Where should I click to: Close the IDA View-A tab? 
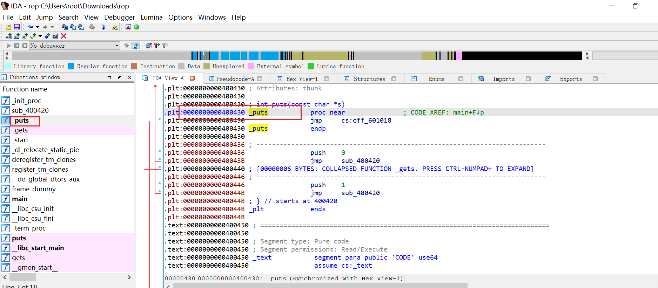pos(192,78)
